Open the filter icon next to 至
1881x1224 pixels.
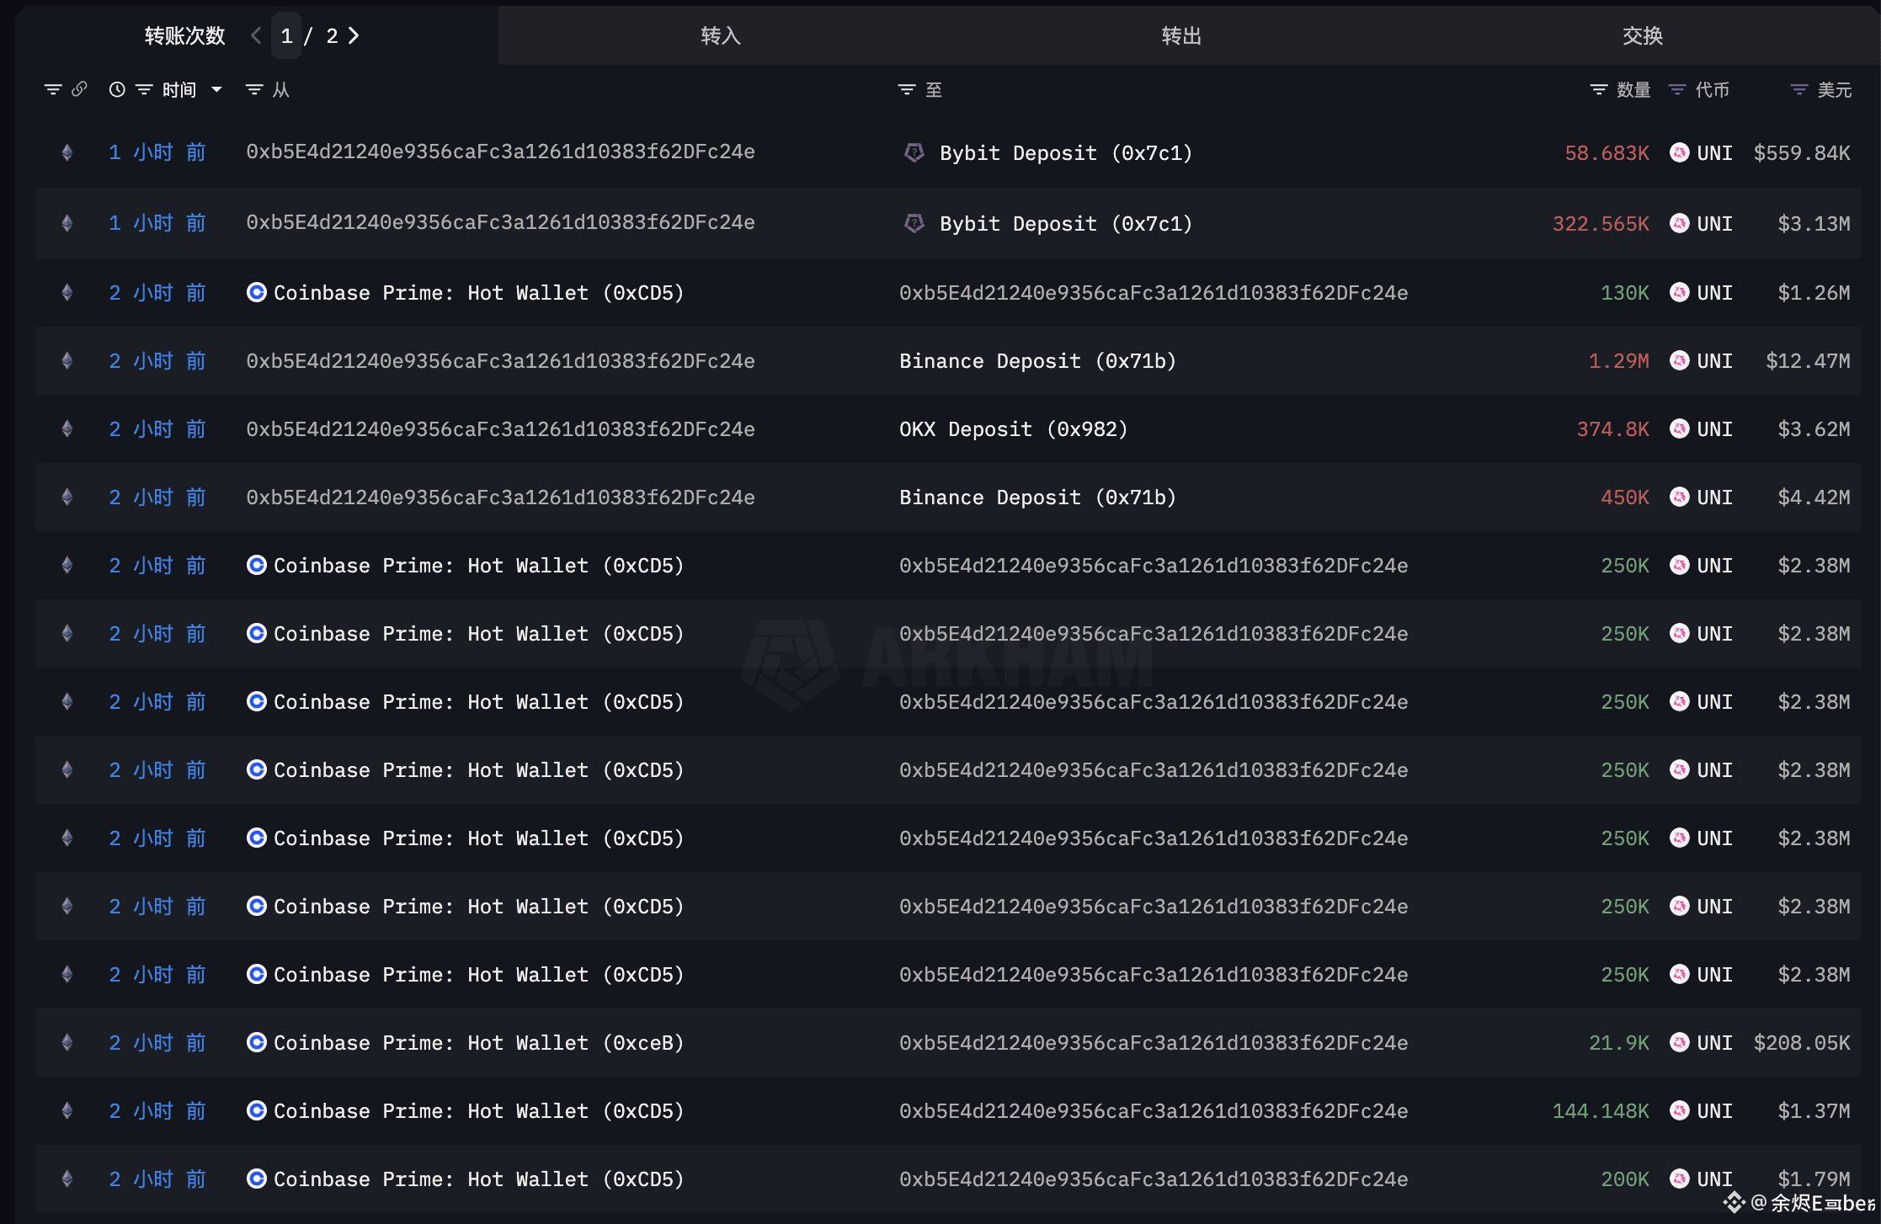[907, 89]
